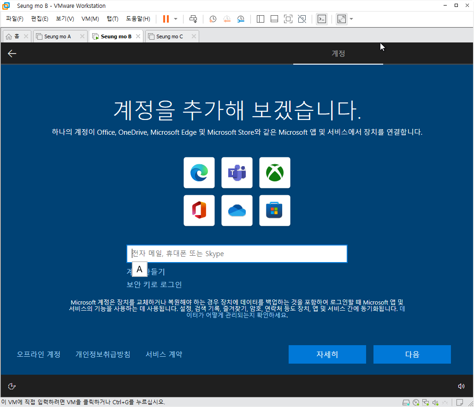Focus the email, phone or Skype field

(237, 254)
